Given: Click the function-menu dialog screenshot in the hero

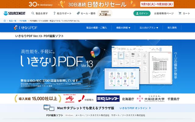Looking at the screenshot, I should 122,78.
